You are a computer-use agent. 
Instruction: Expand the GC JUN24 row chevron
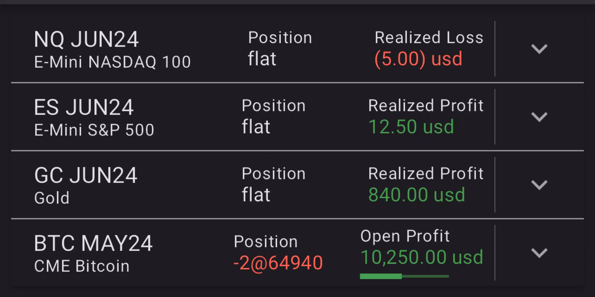point(539,185)
